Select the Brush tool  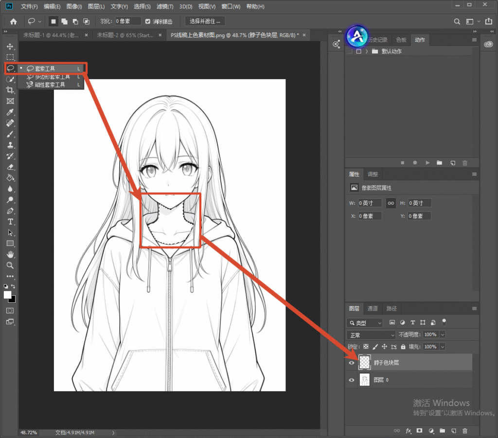(10, 134)
